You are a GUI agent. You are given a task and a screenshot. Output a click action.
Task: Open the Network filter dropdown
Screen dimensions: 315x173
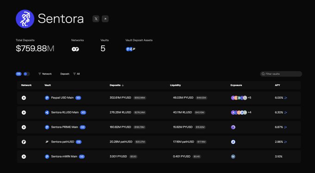pyautogui.click(x=45, y=74)
